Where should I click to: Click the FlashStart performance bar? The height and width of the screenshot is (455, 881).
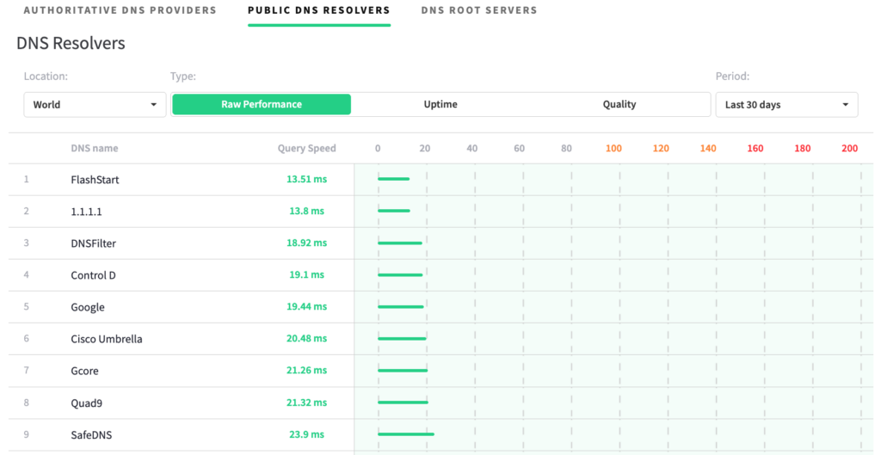393,179
